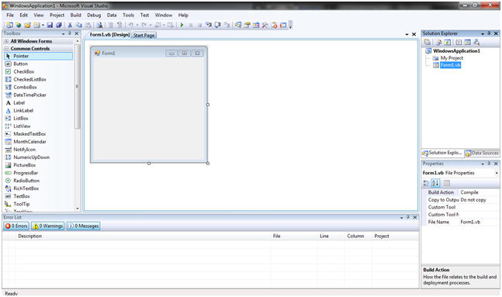502x297 pixels.
Task: Click the Step Into debug icon
Action: point(209,25)
